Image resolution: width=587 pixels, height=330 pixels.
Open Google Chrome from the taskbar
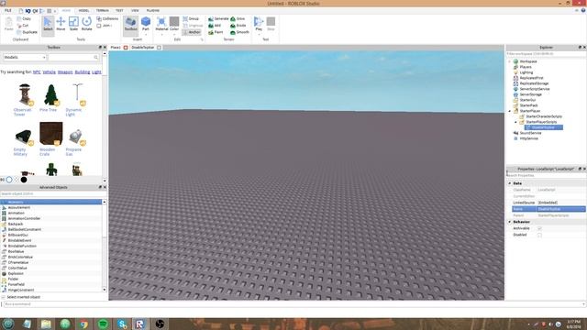(x=83, y=324)
